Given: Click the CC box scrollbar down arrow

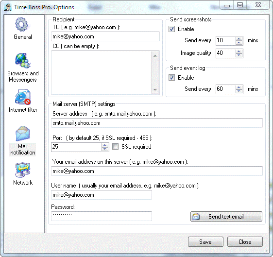Looking at the screenshot, I should (x=155, y=90).
